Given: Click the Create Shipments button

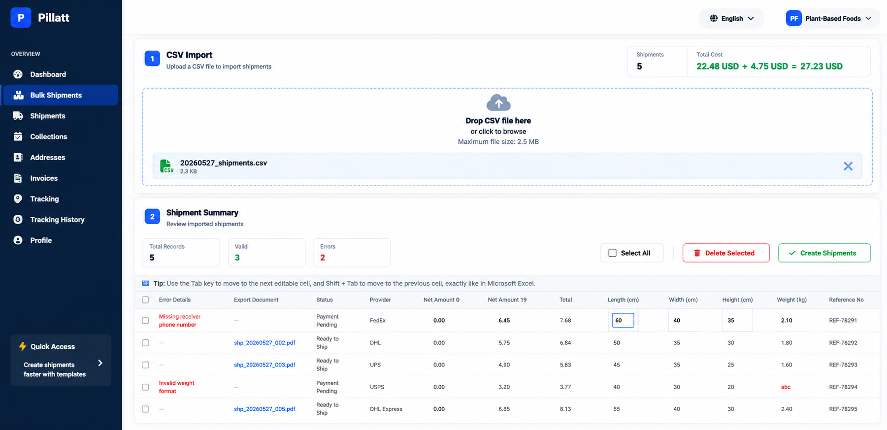Looking at the screenshot, I should 824,253.
